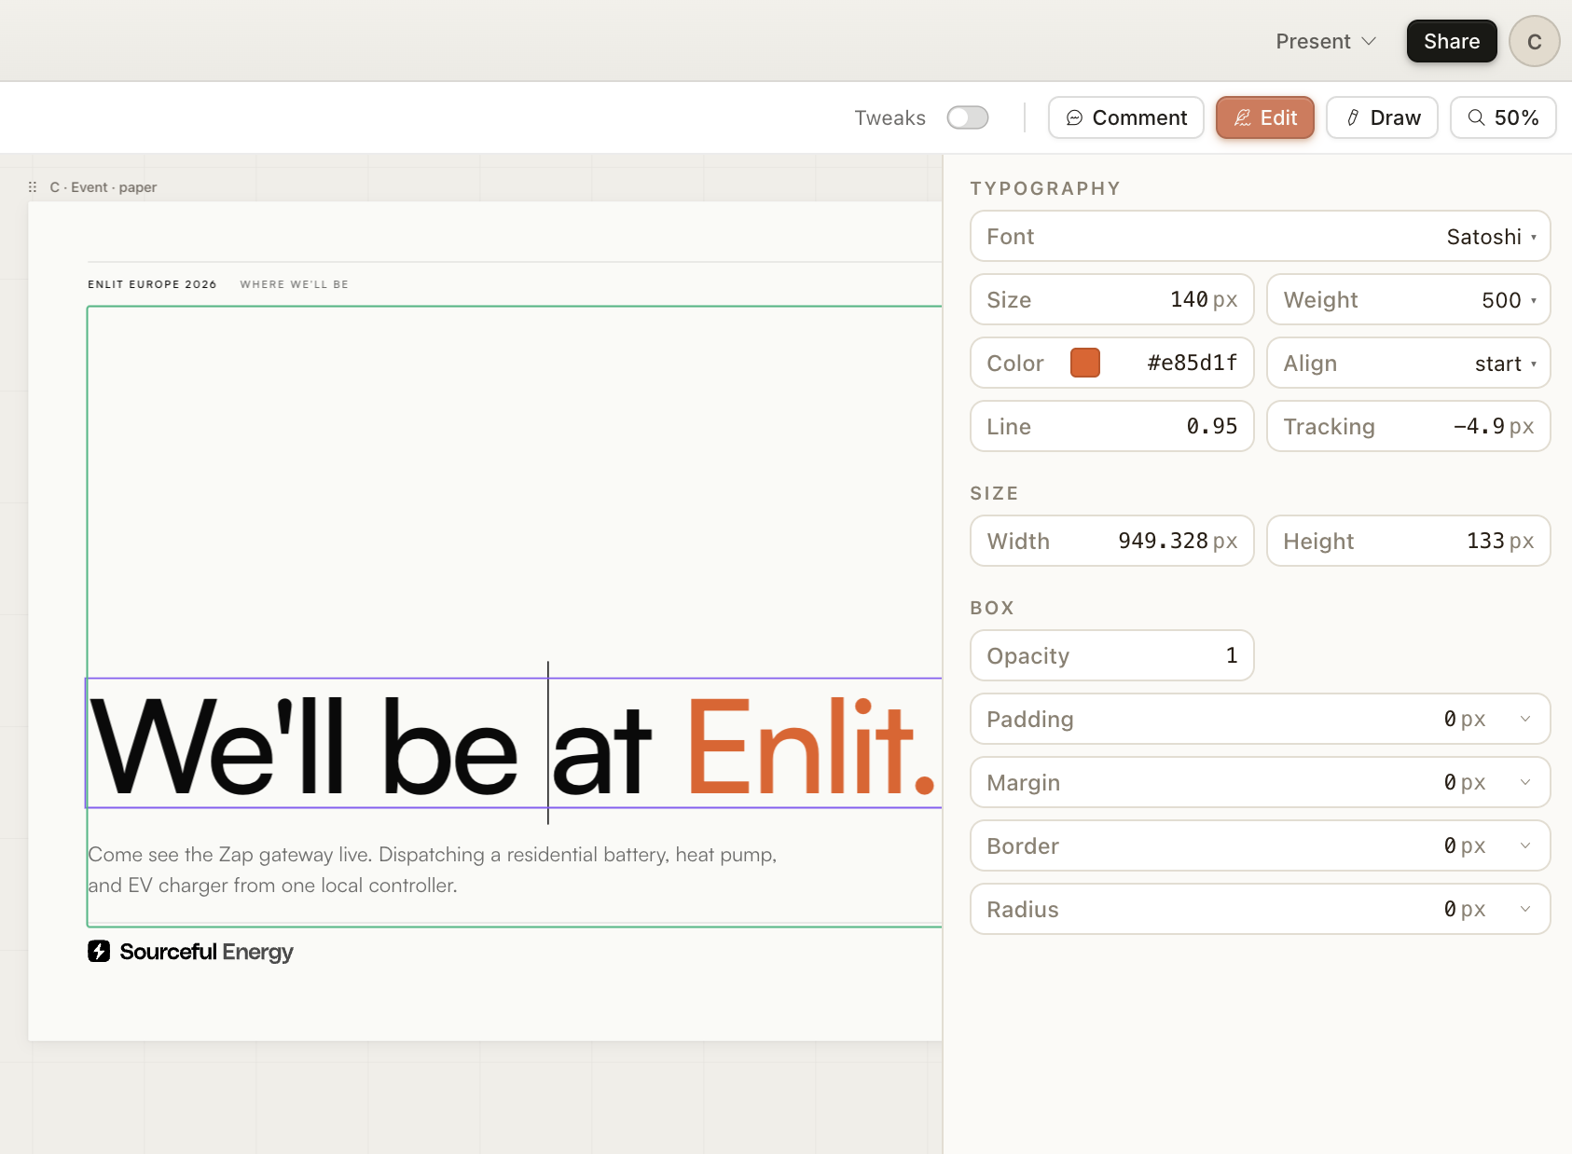1572x1154 pixels.
Task: Click the Share button
Action: [1451, 40]
